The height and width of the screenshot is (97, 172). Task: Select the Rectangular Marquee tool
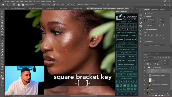click(2, 14)
